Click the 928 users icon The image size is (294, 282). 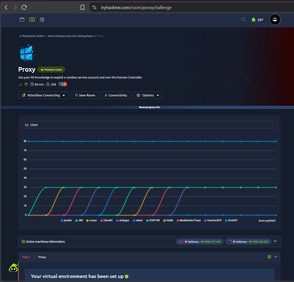(x=48, y=84)
